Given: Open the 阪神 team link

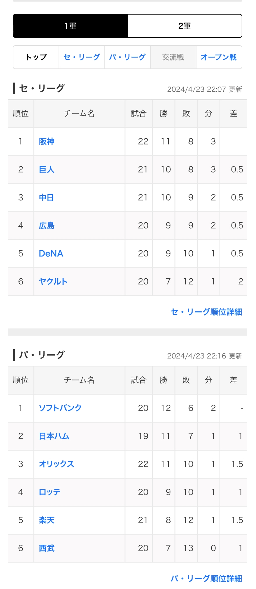Looking at the screenshot, I should (x=47, y=141).
